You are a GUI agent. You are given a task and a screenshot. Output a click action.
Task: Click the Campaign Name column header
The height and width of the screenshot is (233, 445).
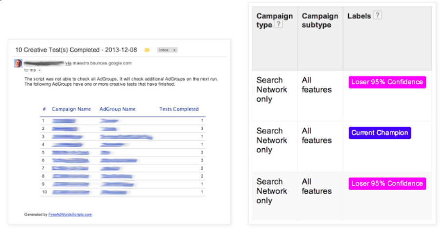pos(71,109)
